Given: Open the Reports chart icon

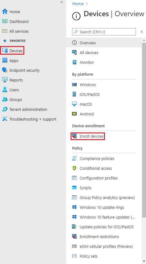Looking at the screenshot, I should (x=5, y=80).
